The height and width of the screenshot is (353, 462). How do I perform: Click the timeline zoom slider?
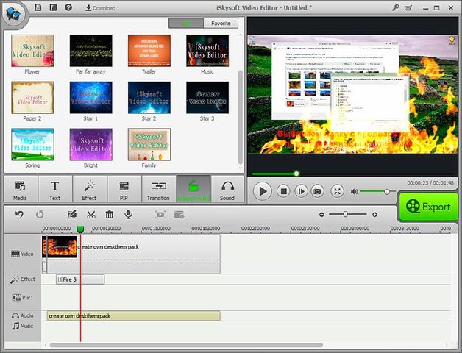pos(344,215)
